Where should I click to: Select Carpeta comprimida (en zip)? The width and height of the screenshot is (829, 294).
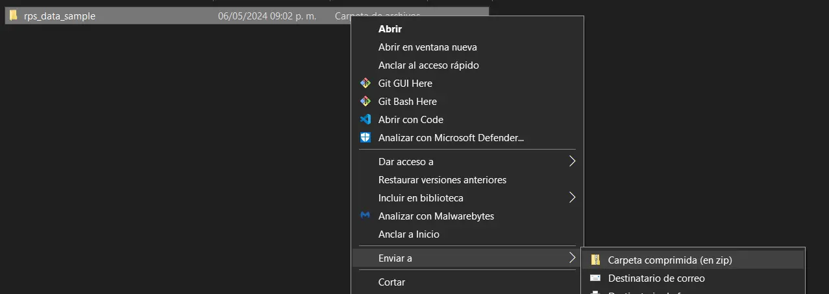click(670, 260)
